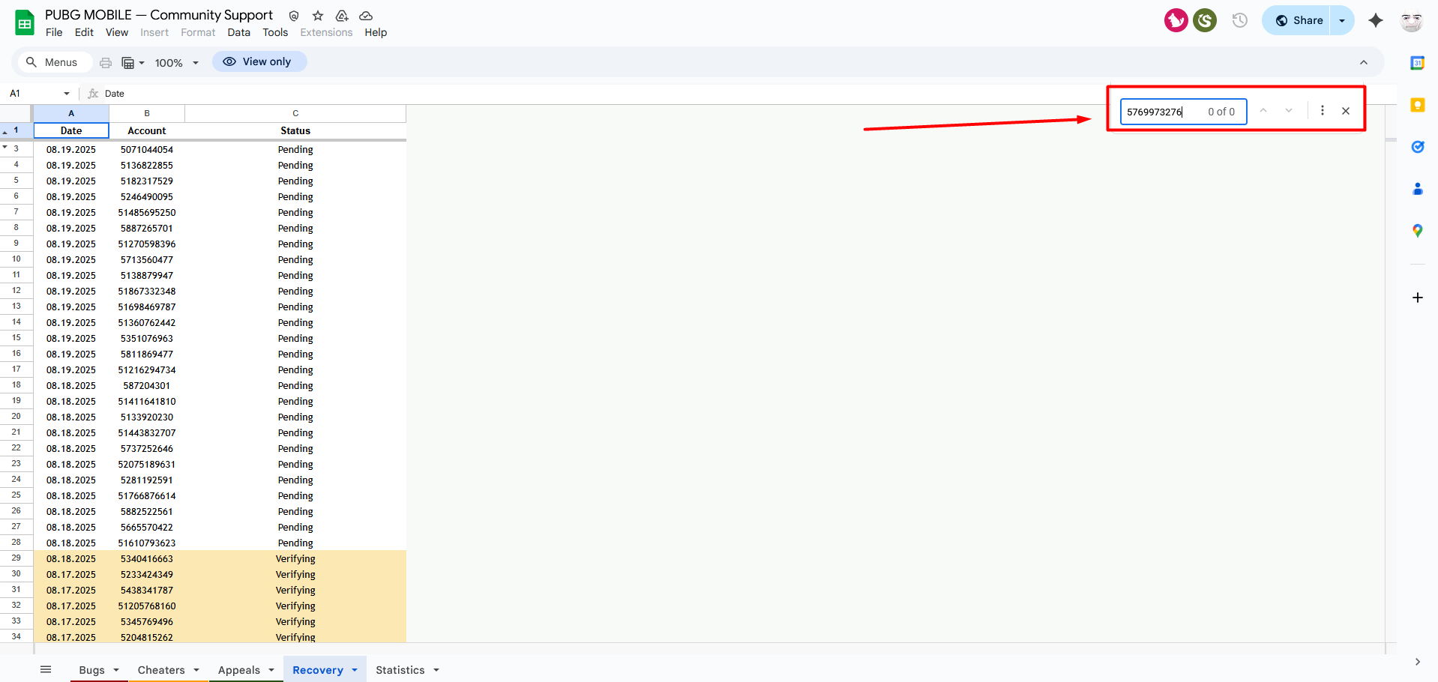Open the name box dropdown arrow

click(x=67, y=94)
